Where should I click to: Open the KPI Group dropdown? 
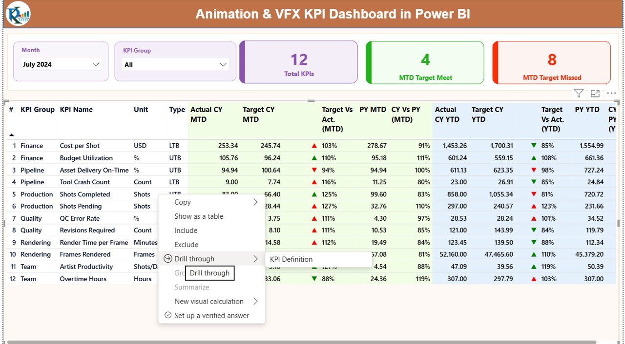click(x=223, y=64)
